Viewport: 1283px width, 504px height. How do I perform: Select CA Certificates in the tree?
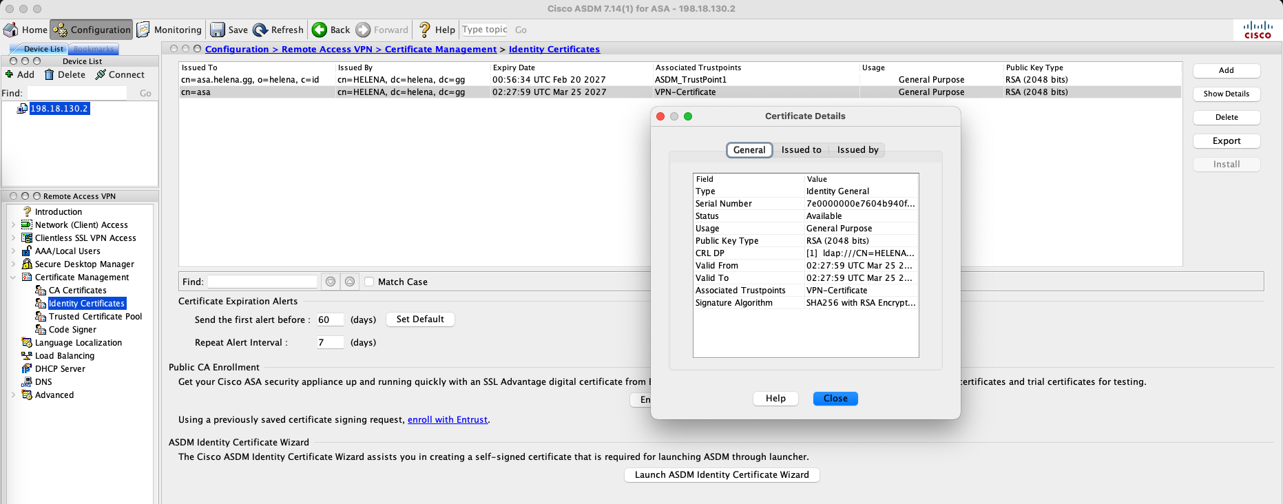tap(77, 291)
